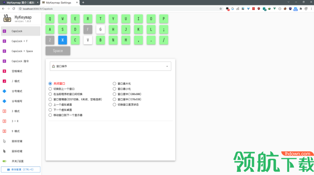Select 在当前程序的窗口间切换 option
Screen dimensions: 314x175
[50, 94]
